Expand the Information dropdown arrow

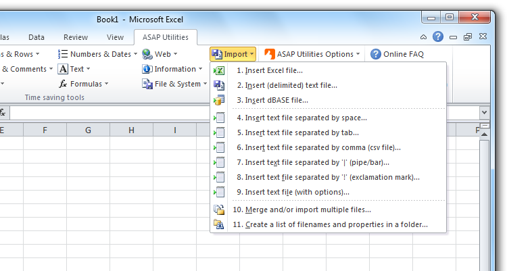coord(201,69)
